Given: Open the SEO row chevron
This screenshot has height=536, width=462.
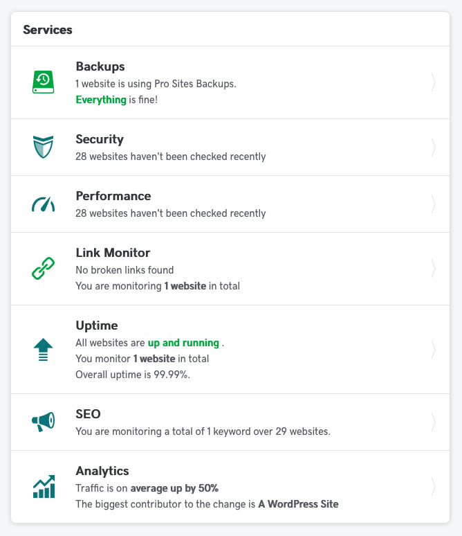Looking at the screenshot, I should click(433, 422).
